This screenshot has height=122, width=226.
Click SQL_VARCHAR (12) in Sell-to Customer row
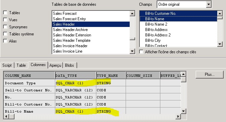[76, 90]
